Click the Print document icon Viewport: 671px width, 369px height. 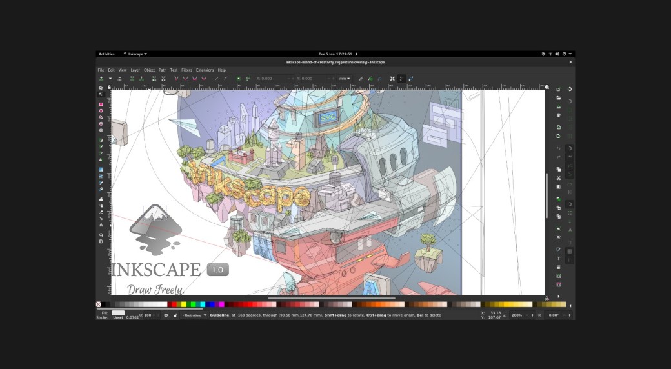coord(559,115)
